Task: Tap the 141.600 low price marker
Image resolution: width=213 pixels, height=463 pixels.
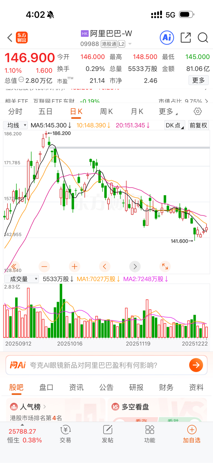Action: 182,241
